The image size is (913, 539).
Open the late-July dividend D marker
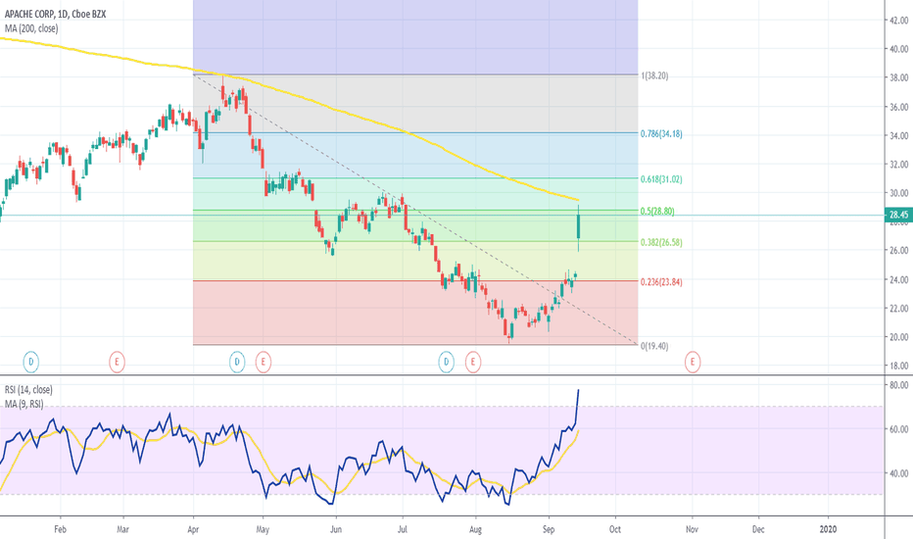446,362
